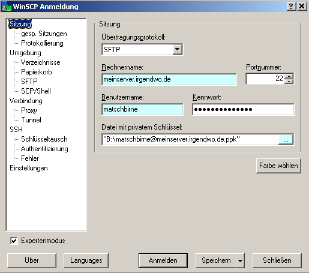Open SCP/Shell settings page

[x=36, y=91]
